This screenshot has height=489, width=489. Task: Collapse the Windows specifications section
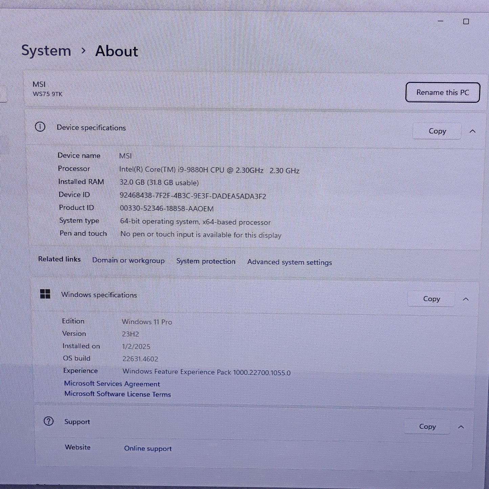click(x=466, y=299)
